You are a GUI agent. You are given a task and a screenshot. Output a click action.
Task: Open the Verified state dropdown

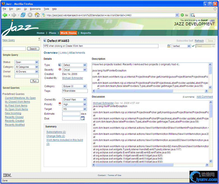pos(189,46)
